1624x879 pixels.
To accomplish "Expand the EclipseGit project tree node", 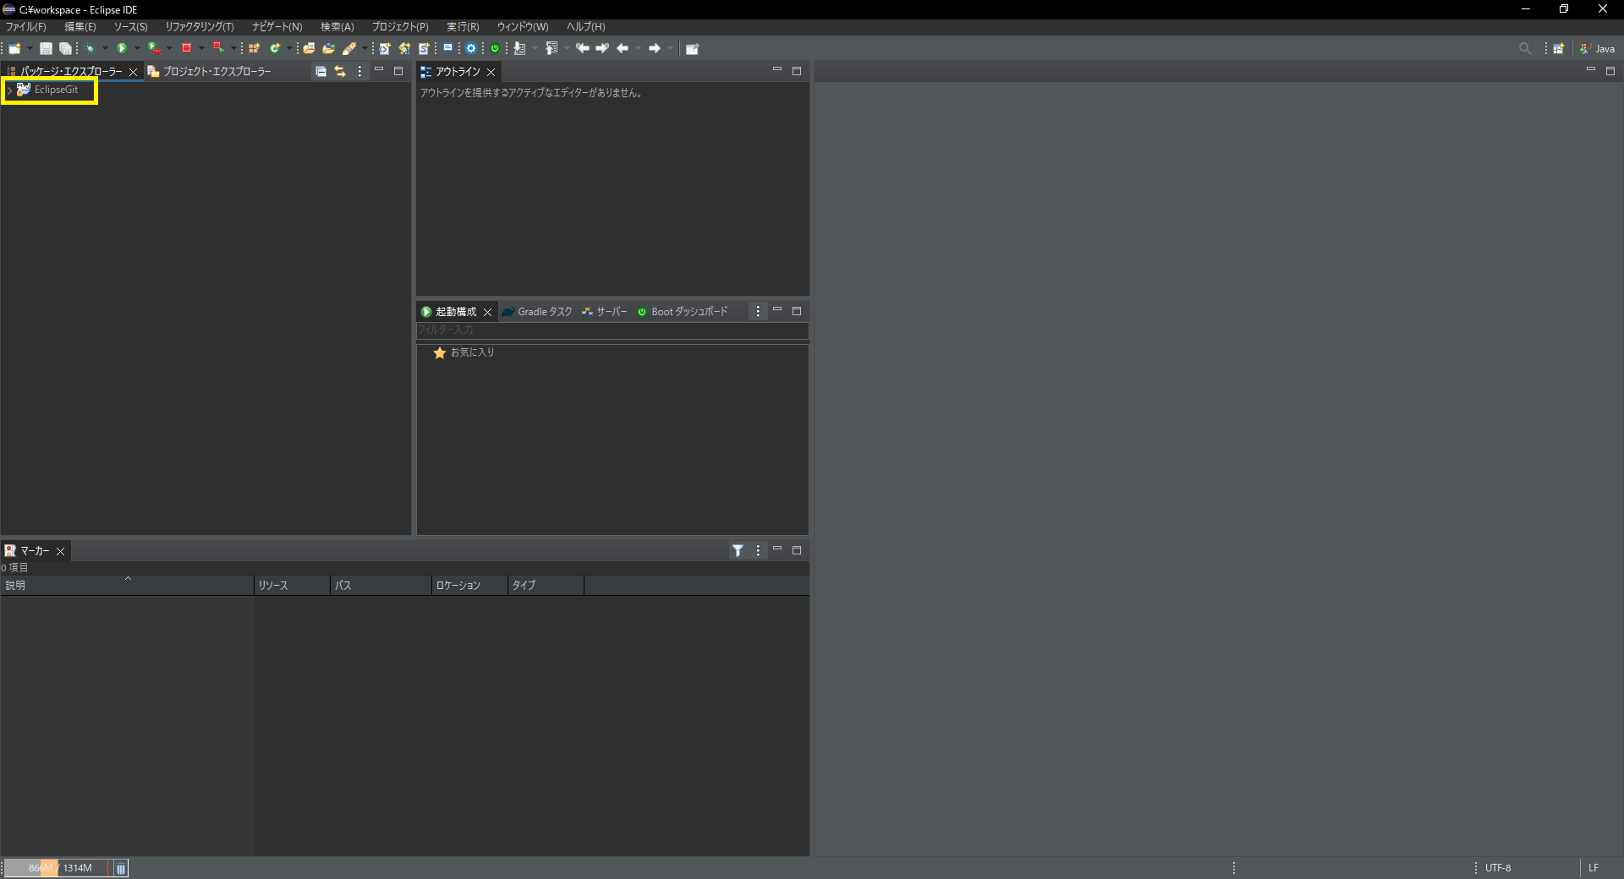I will [x=9, y=90].
